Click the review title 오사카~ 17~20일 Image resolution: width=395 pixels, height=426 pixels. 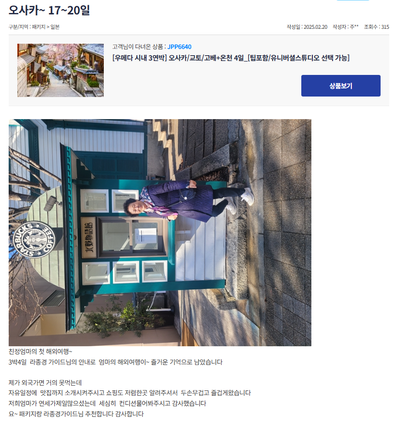click(49, 10)
